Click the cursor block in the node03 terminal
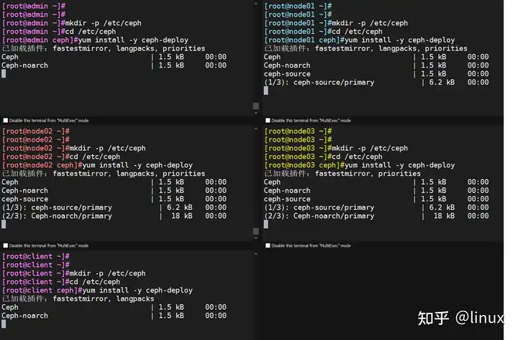The width and height of the screenshot is (518, 340). coord(266,224)
